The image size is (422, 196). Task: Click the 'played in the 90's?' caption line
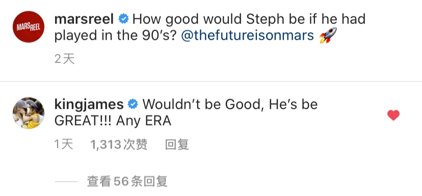tap(116, 36)
